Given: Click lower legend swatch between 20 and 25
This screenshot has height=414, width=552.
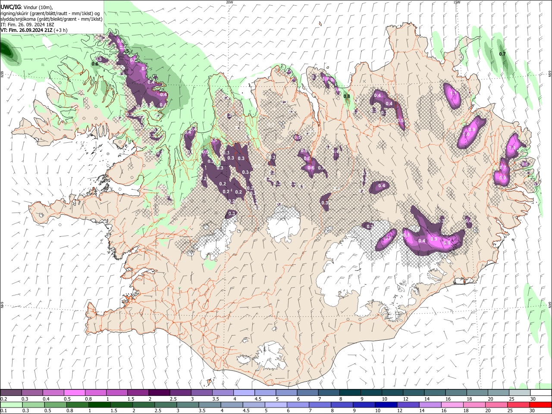Looking at the screenshot, I should tap(496, 405).
